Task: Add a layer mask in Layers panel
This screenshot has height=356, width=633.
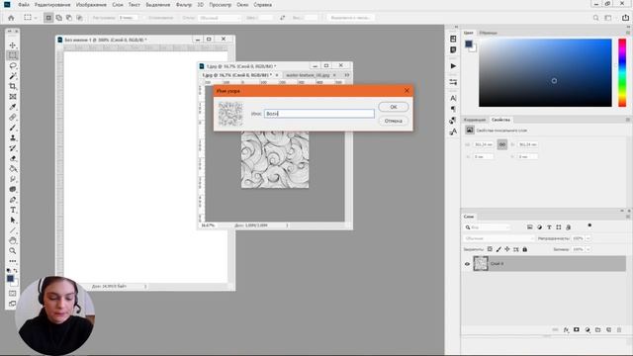Action: (x=577, y=329)
